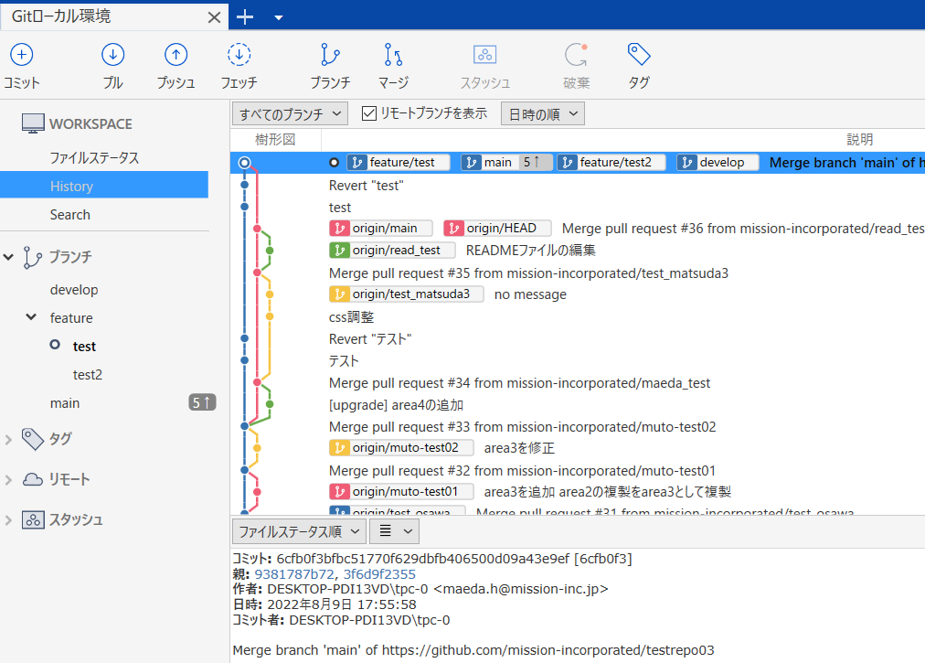Open the all branches filter dropdown
The image size is (925, 663).
pos(290,113)
